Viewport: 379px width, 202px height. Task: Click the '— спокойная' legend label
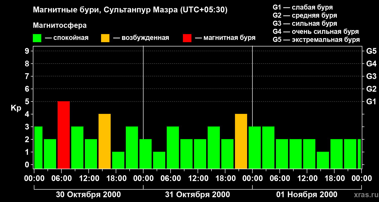click(x=67, y=38)
